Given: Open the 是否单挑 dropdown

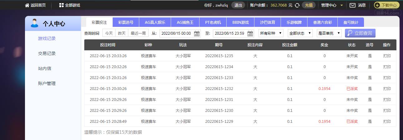Looking at the screenshot, I should pyautogui.click(x=329, y=33).
